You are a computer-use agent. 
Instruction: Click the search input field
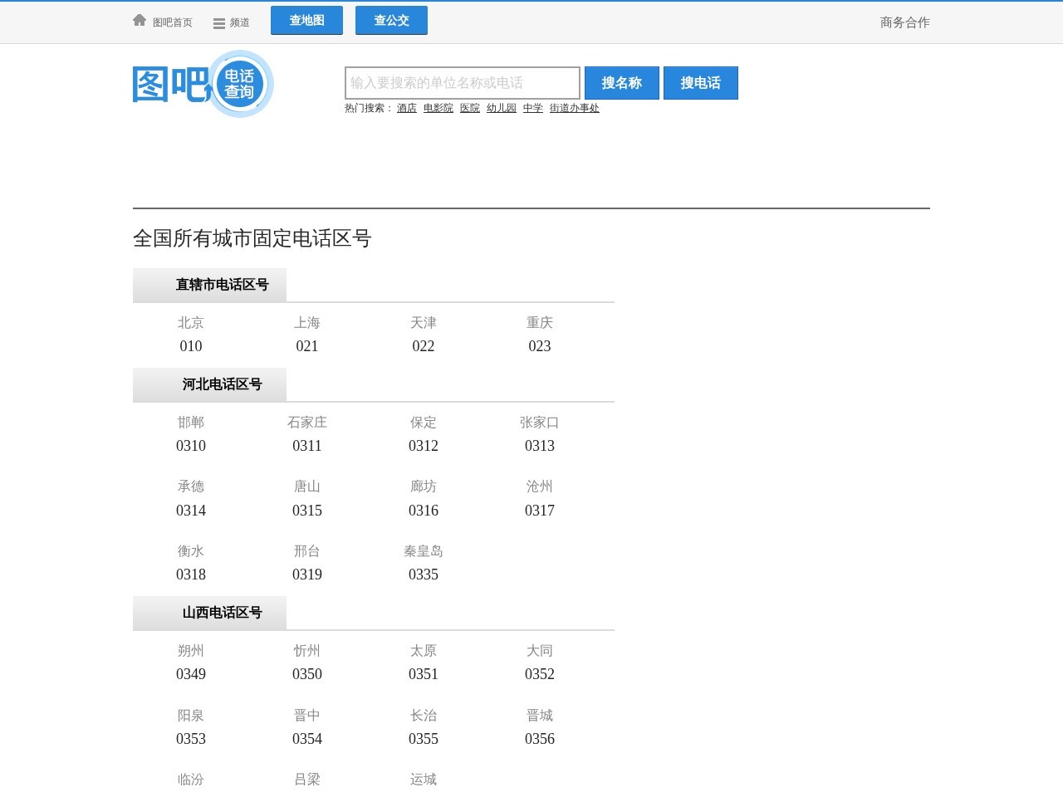pos(462,82)
